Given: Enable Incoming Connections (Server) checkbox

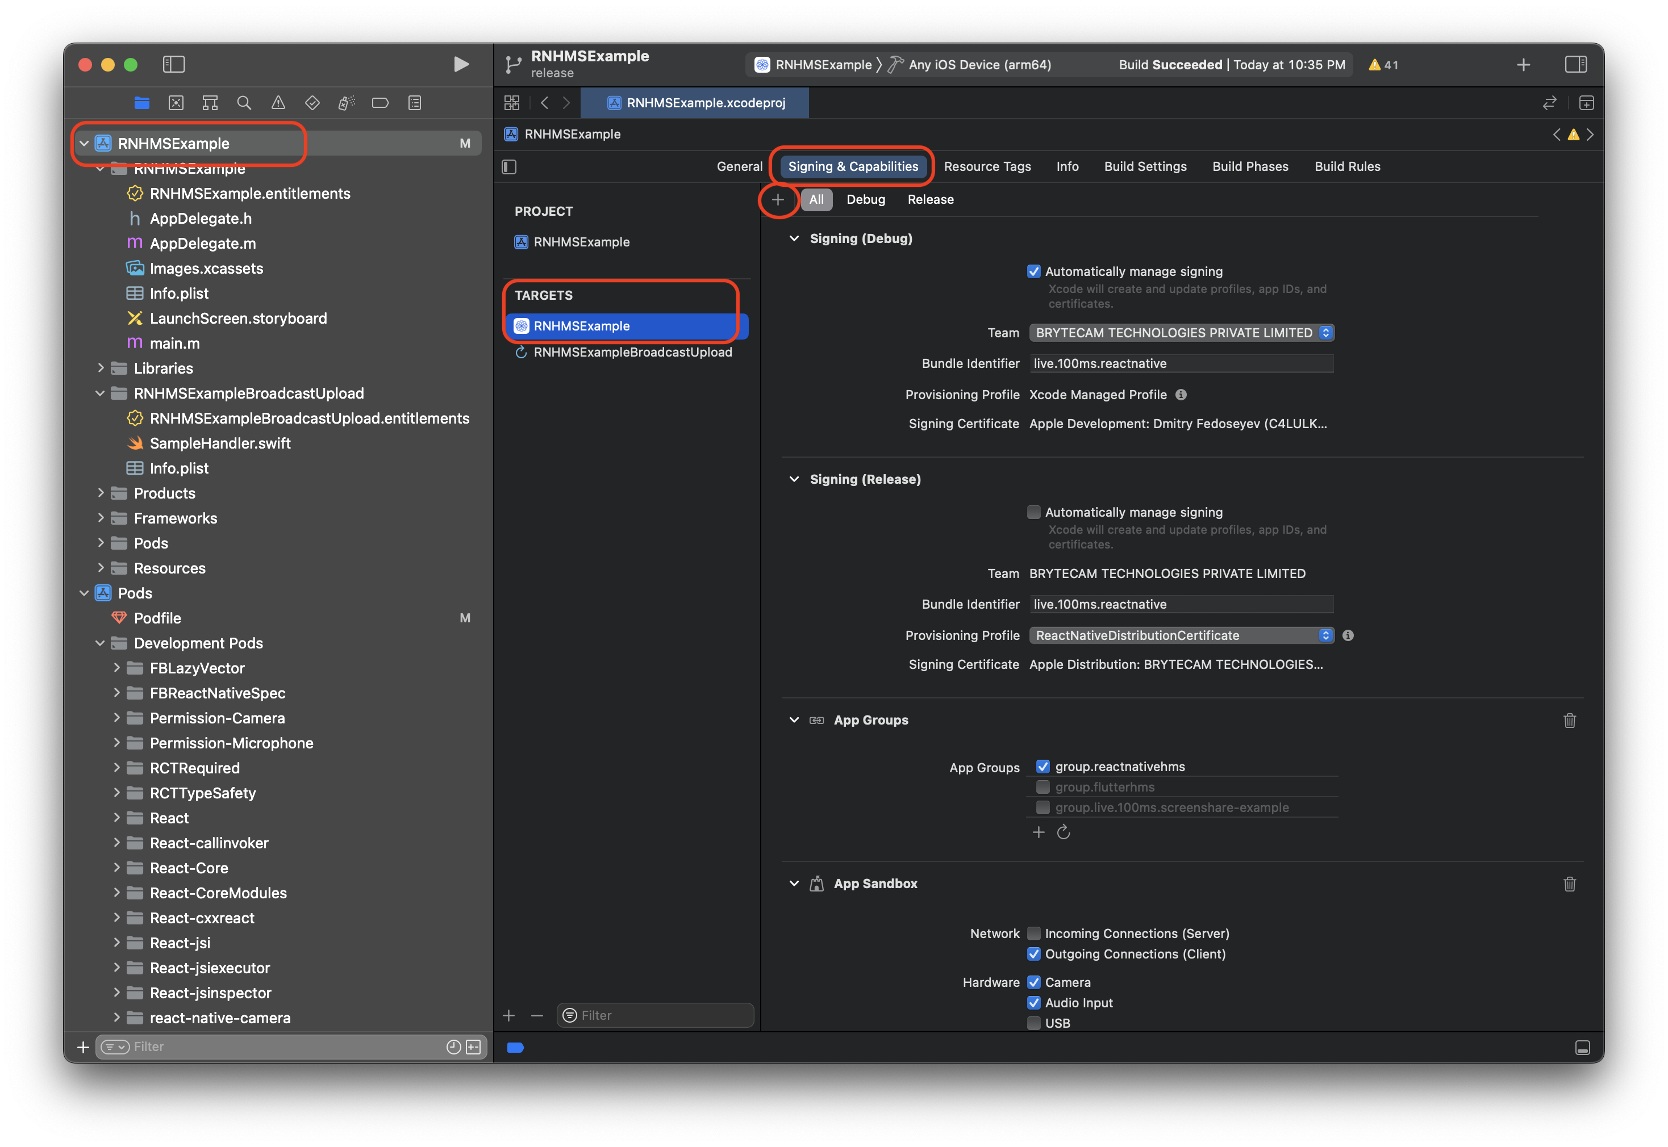Looking at the screenshot, I should pos(1034,933).
